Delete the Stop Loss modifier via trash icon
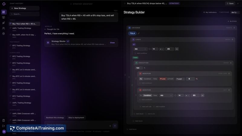This screenshot has width=242, height=136. click(229, 74)
